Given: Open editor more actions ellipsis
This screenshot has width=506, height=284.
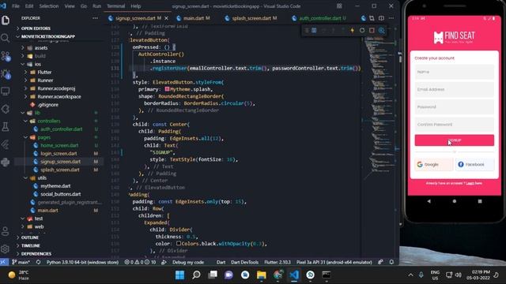Looking at the screenshot, I should click(x=391, y=18).
